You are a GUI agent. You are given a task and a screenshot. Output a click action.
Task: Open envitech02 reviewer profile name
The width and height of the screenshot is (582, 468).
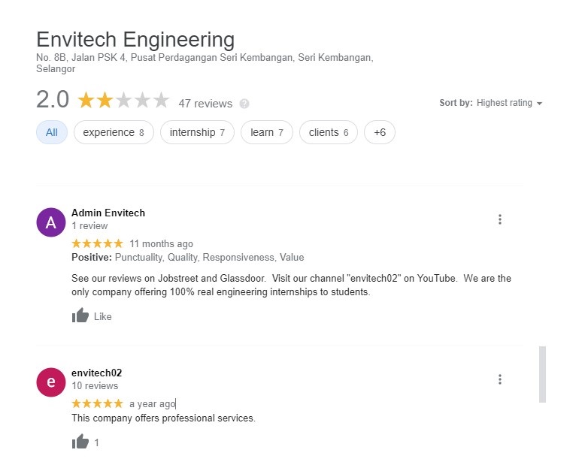click(96, 373)
